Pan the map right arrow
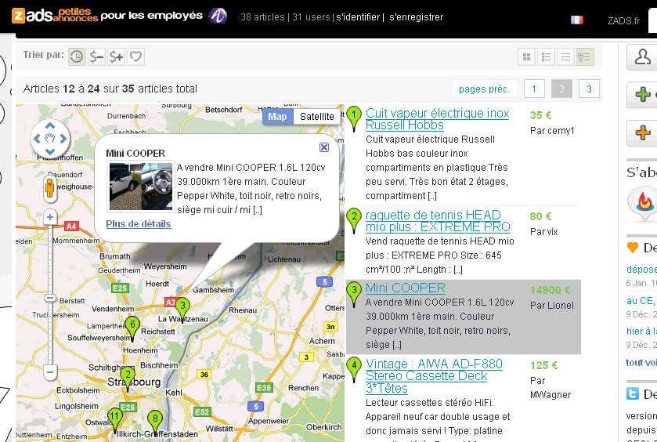 pyautogui.click(x=63, y=139)
